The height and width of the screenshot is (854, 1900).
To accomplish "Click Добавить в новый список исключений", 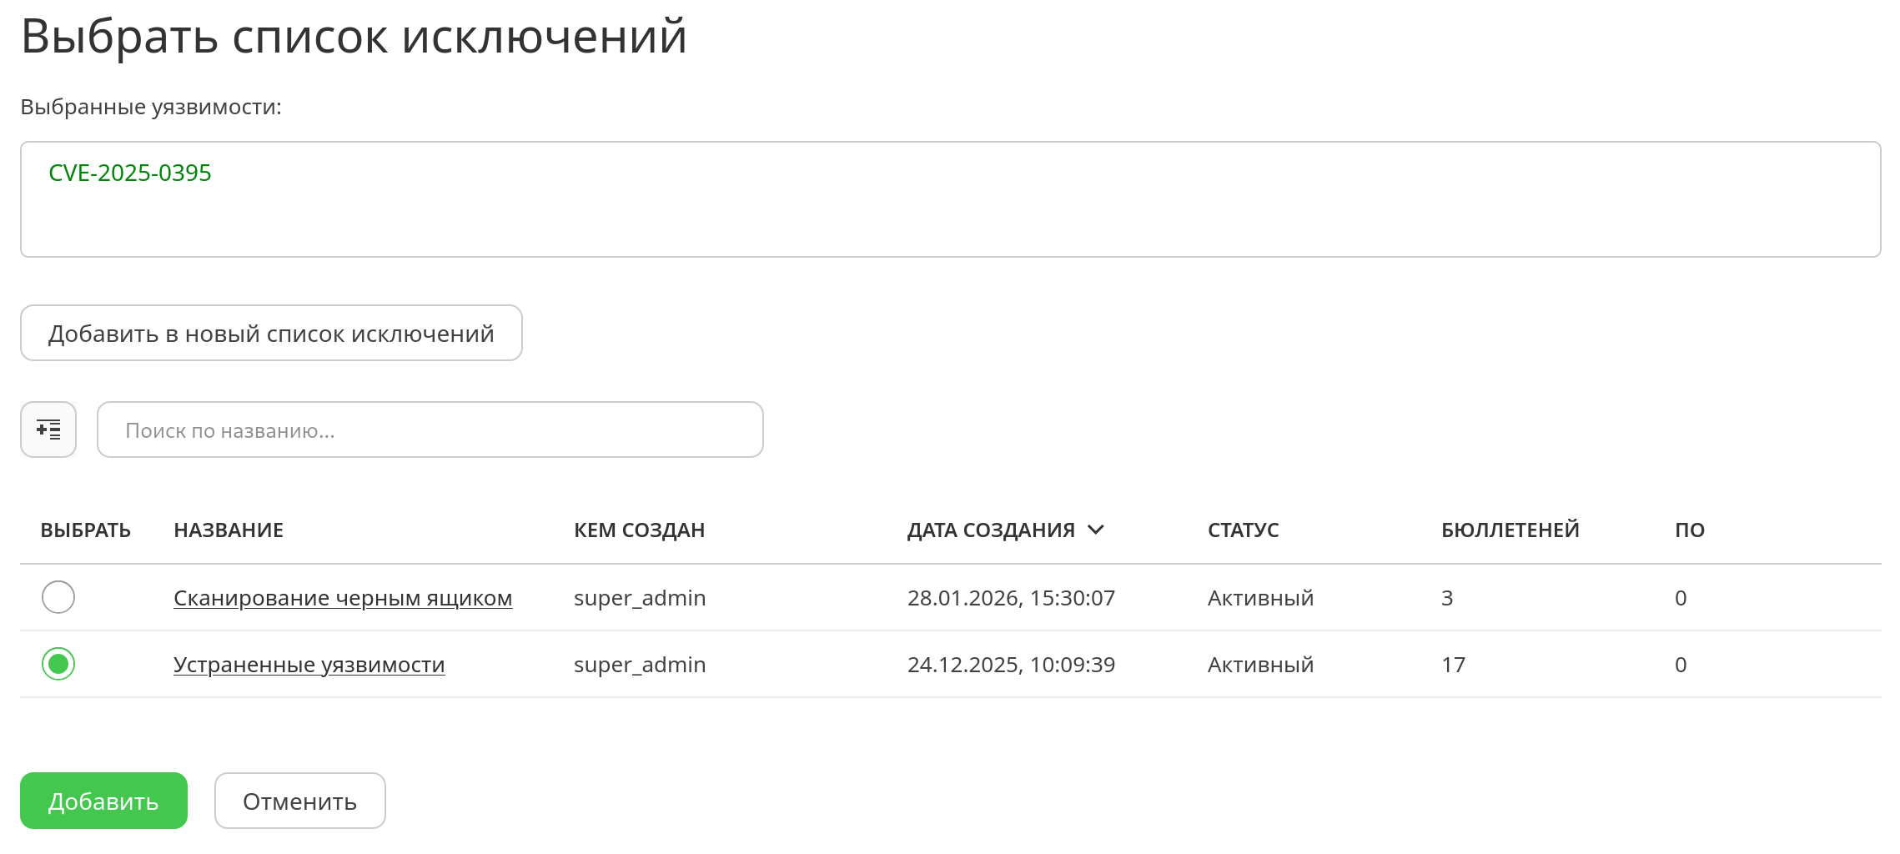I will point(271,333).
